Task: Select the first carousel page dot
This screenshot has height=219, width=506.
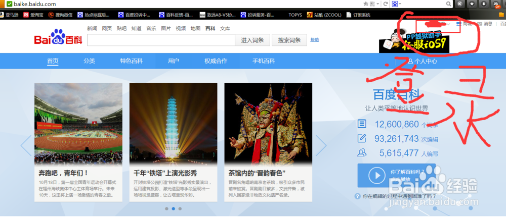Action: (166, 209)
